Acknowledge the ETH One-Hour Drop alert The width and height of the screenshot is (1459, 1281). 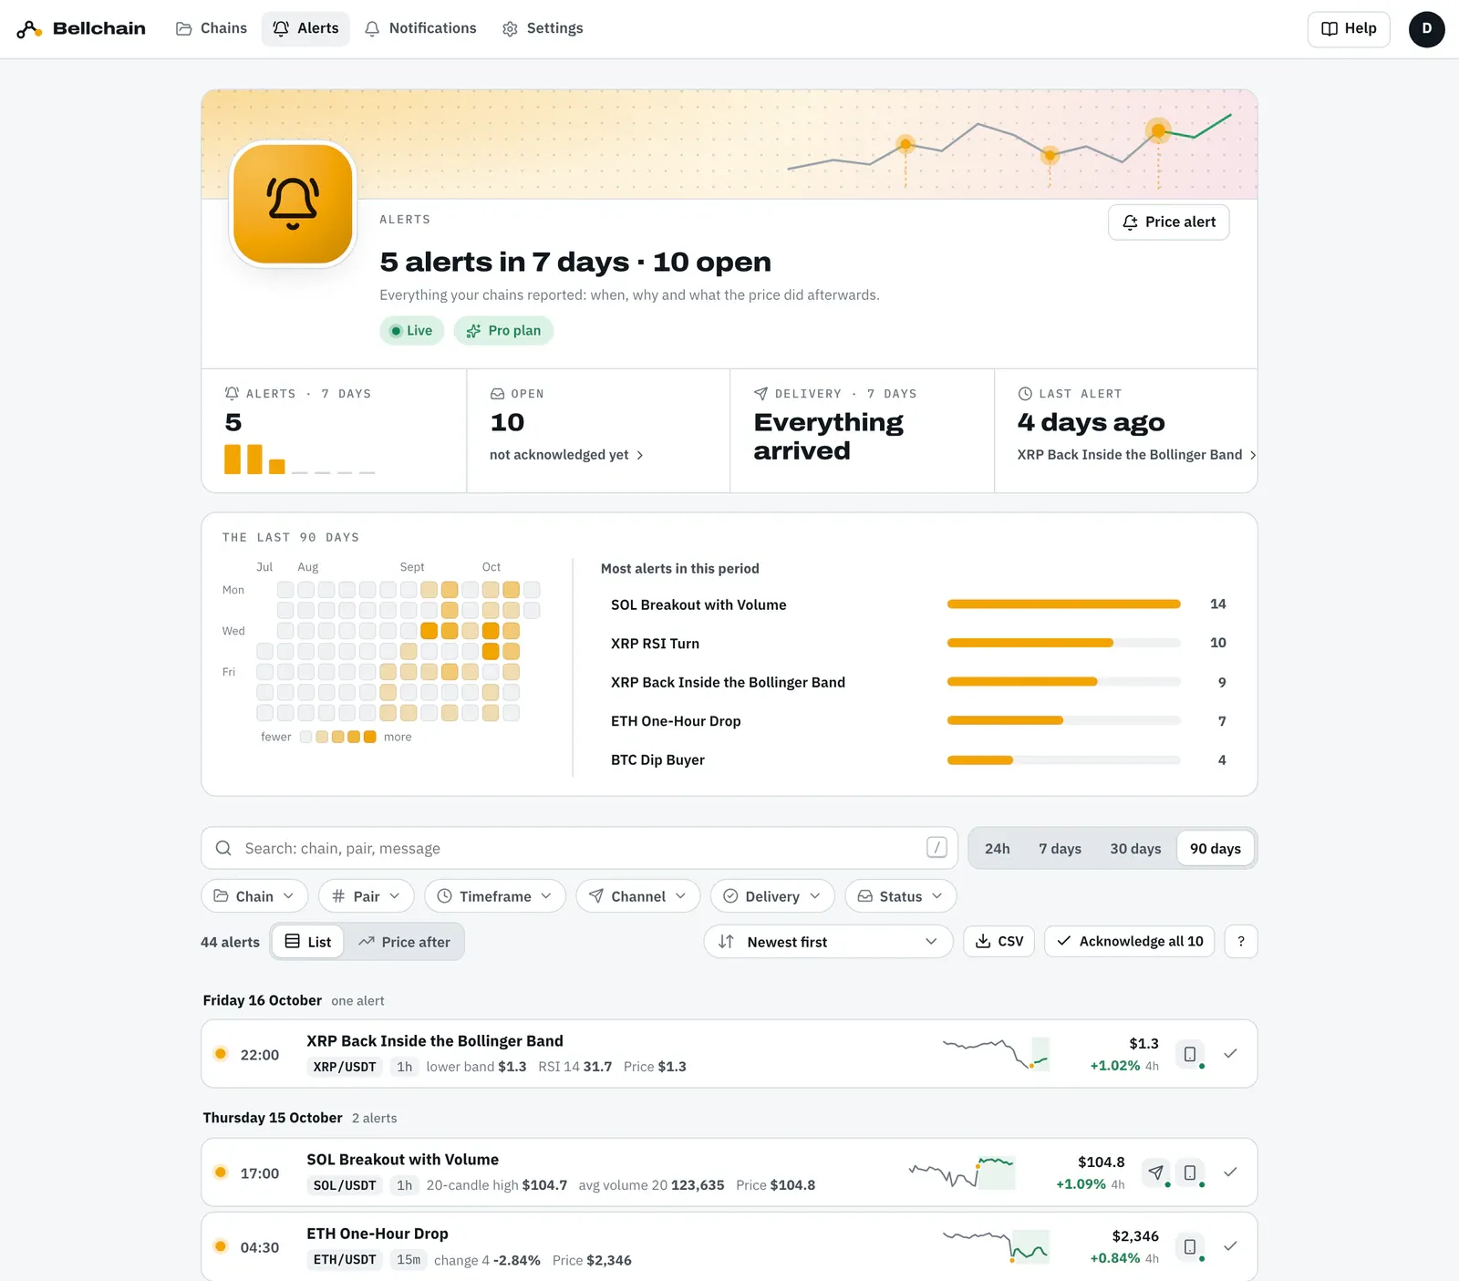tap(1230, 1246)
